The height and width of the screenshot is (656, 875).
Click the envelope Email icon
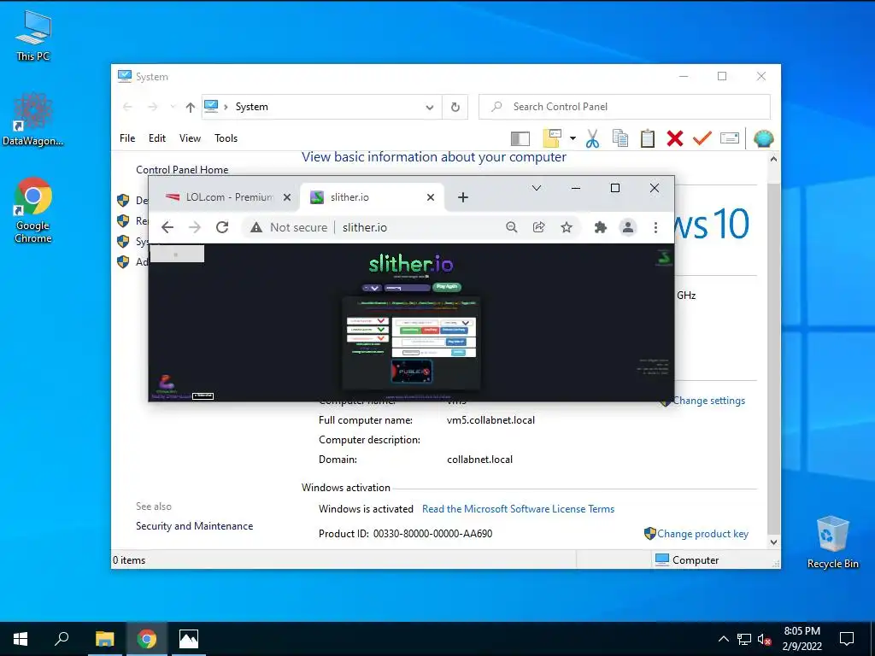click(x=730, y=138)
